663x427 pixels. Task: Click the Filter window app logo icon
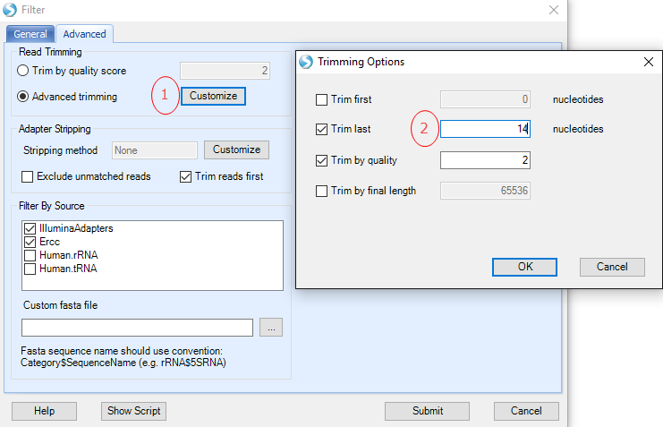click(10, 10)
